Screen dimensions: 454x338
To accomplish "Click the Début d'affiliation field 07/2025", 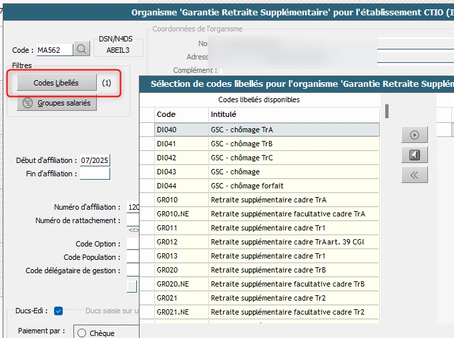I will (x=95, y=160).
